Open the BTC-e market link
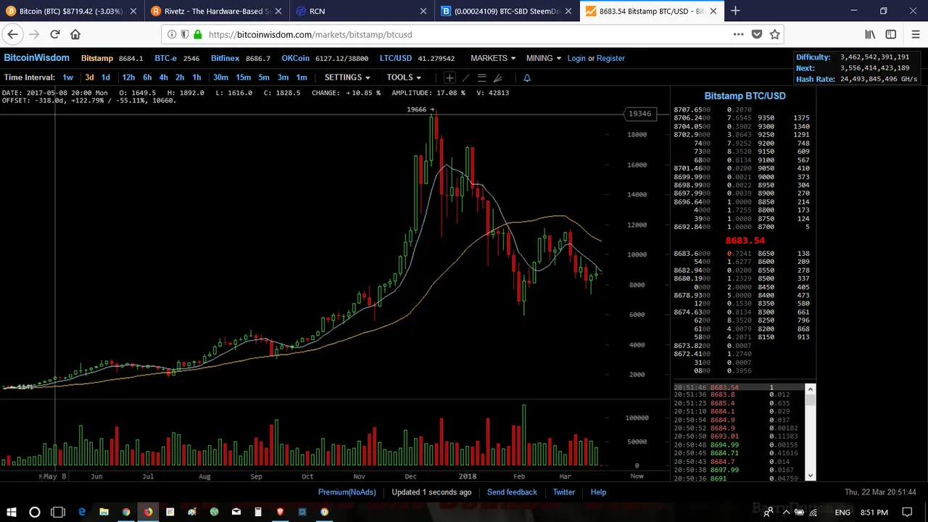The image size is (928, 522). tap(165, 58)
